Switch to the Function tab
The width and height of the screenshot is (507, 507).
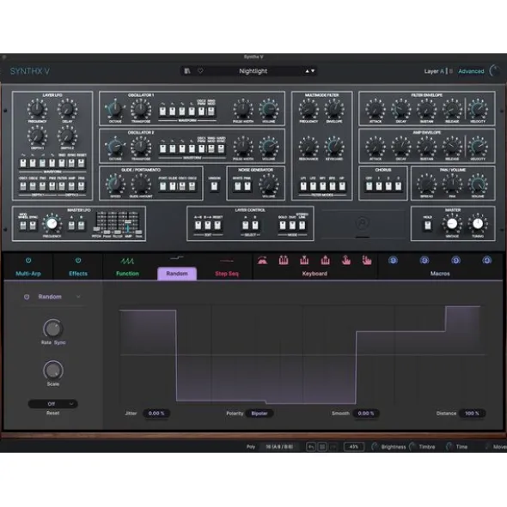(127, 274)
